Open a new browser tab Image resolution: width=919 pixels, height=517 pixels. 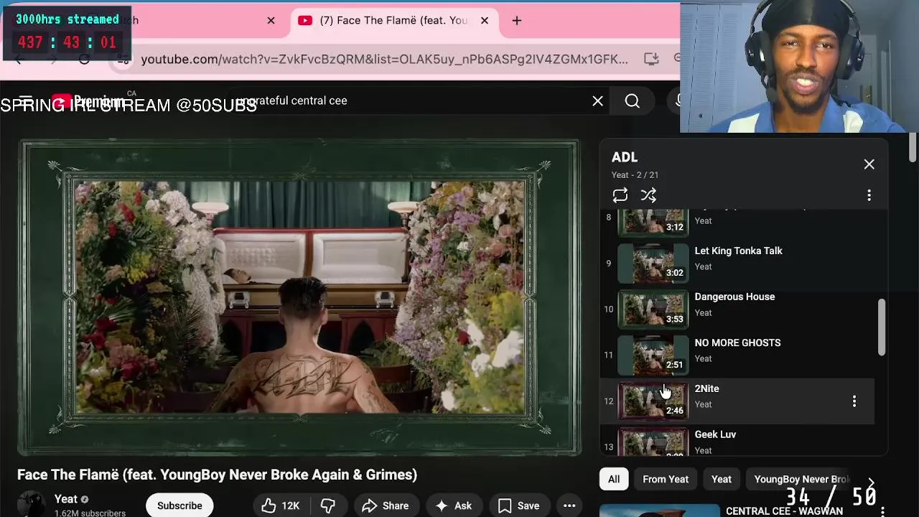point(517,20)
